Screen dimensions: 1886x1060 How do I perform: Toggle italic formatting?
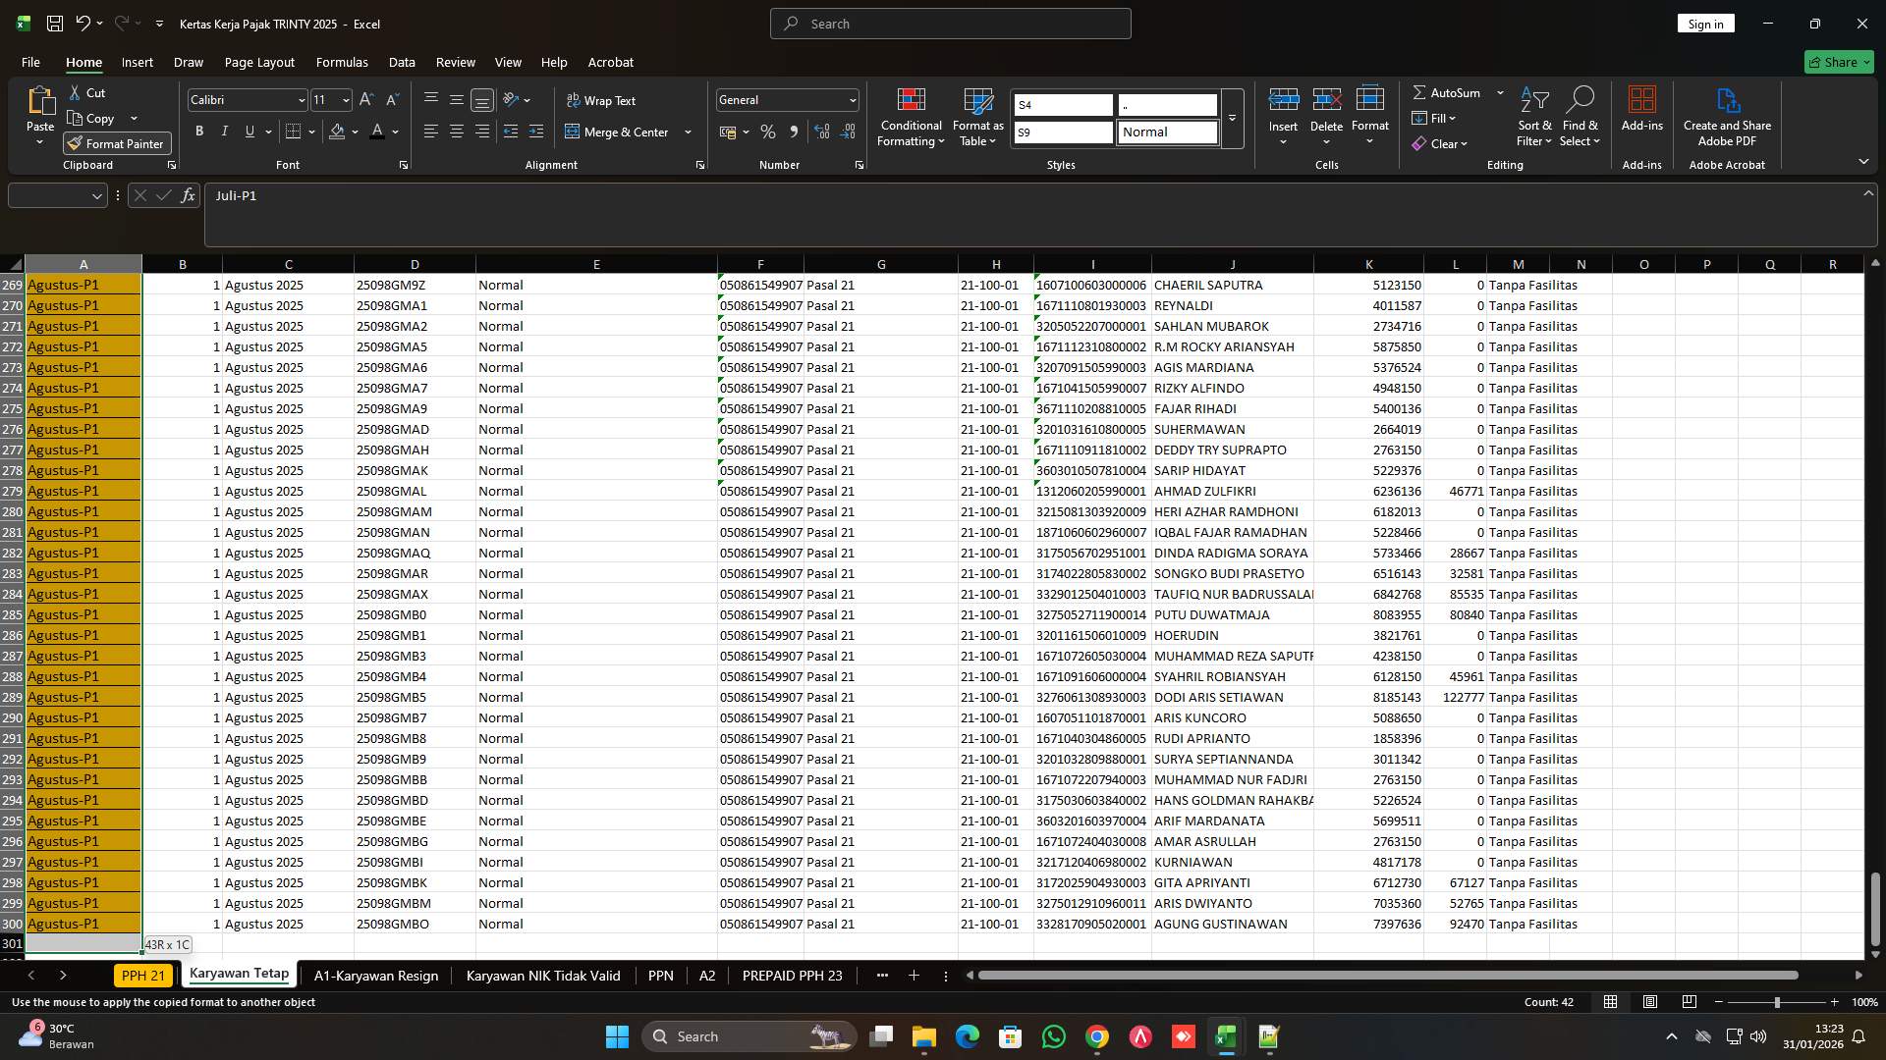[224, 131]
